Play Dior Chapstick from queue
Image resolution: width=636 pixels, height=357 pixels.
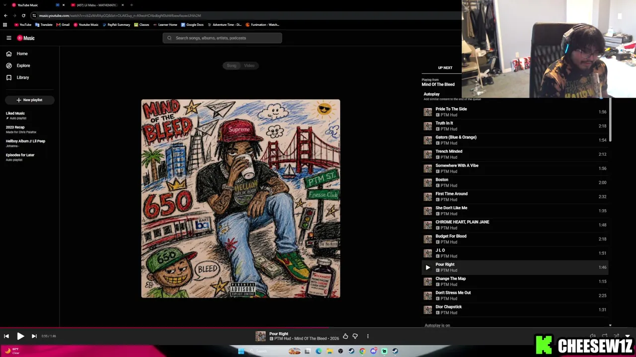tap(515, 309)
